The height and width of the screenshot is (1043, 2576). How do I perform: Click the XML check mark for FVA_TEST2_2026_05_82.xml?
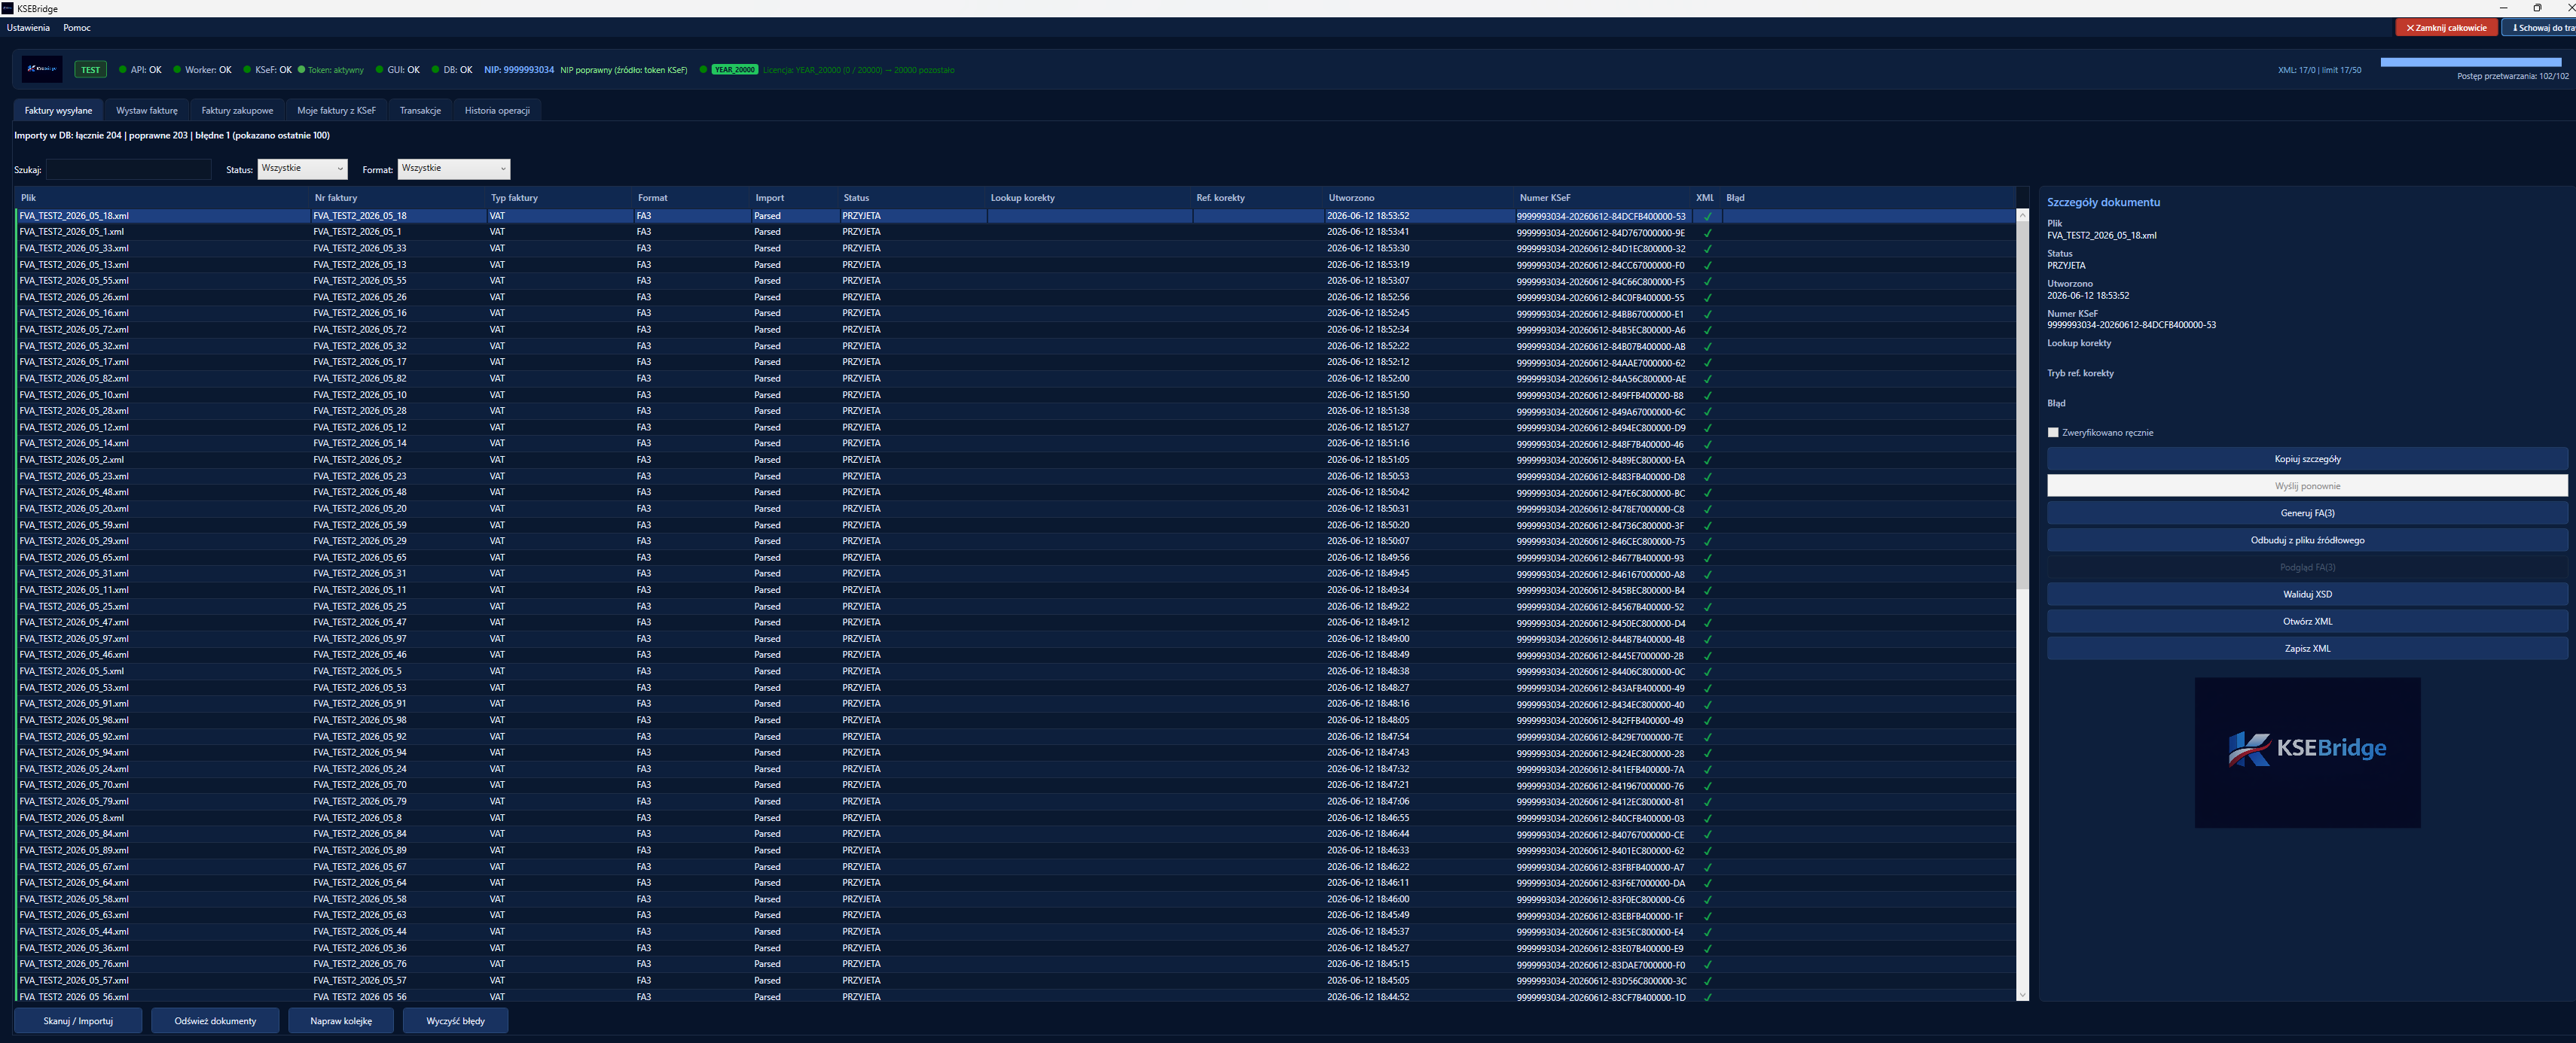tap(1707, 379)
